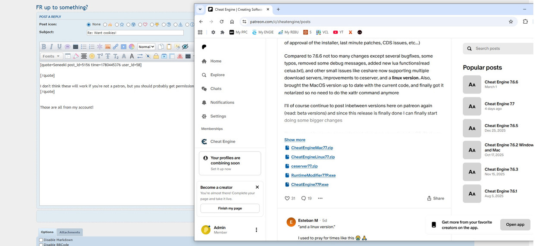Screen dimensions: 552x246
Task: Enable the Disable Markdown checkbox
Action: (41, 240)
